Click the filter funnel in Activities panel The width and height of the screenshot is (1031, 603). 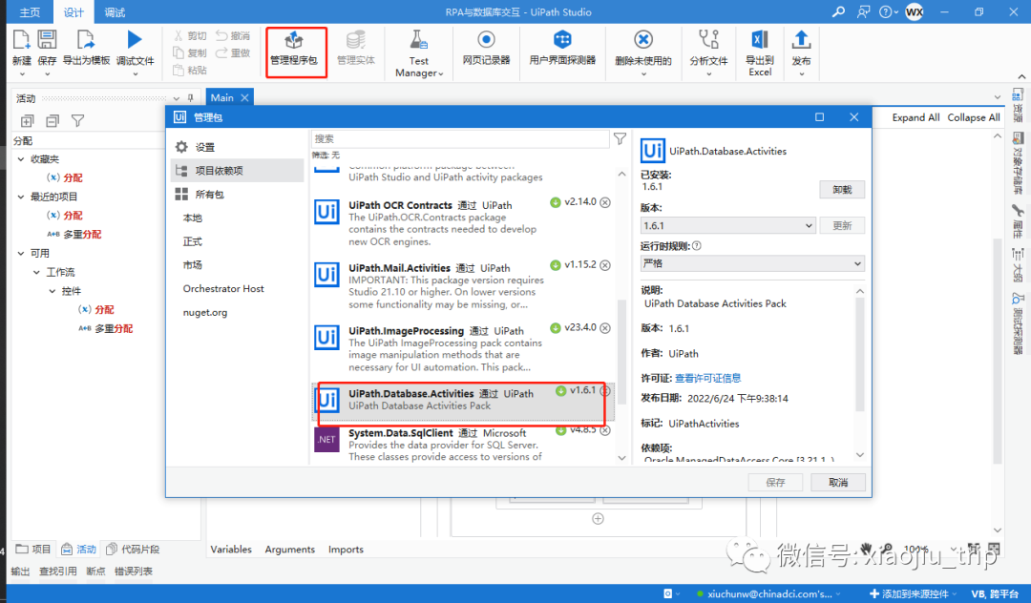[77, 121]
